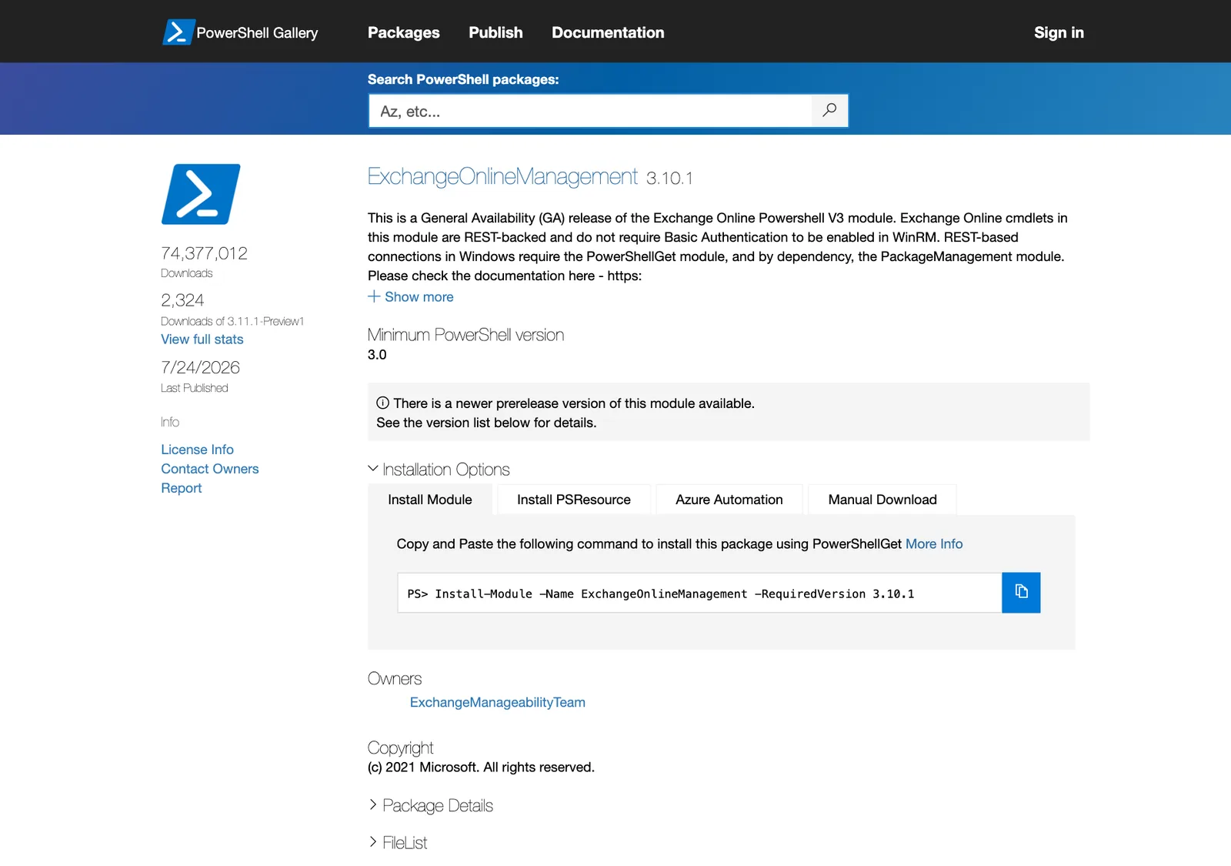The width and height of the screenshot is (1231, 866).
Task: Switch to Install PSResource tab
Action: 574,500
